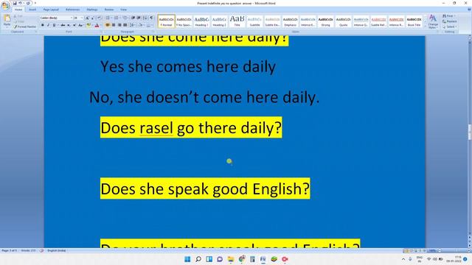Image resolution: width=472 pixels, height=265 pixels.
Task: Open the Windows Start menu
Action: point(187,259)
